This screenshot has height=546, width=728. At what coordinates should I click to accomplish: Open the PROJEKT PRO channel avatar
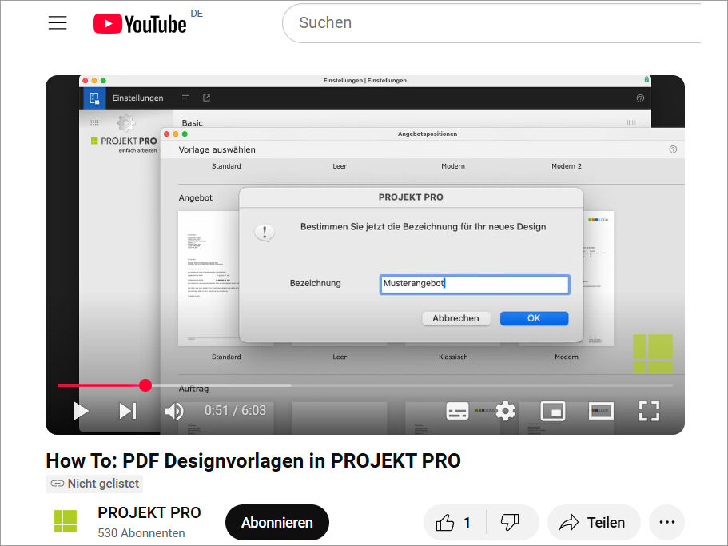point(66,521)
